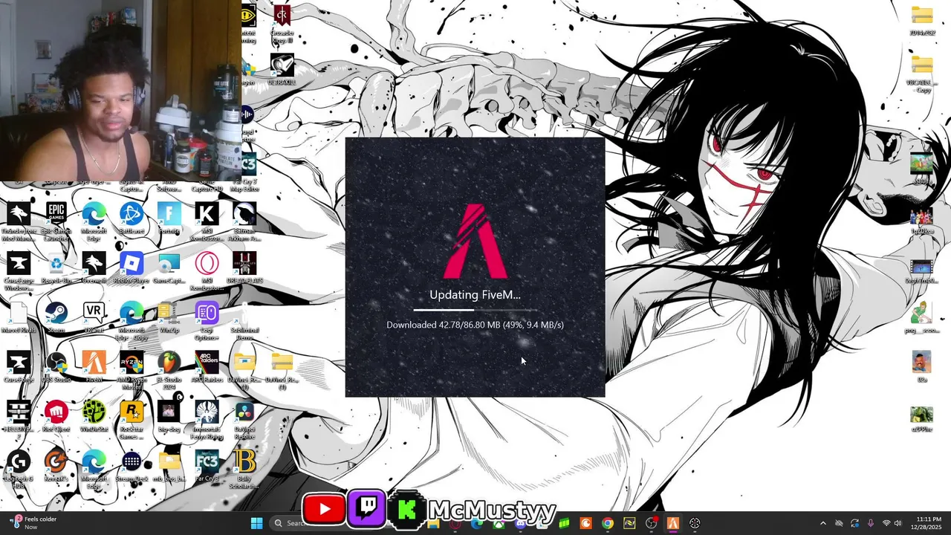The height and width of the screenshot is (535, 951).
Task: Select the Far Cry 3 desktop icon
Action: 207,467
